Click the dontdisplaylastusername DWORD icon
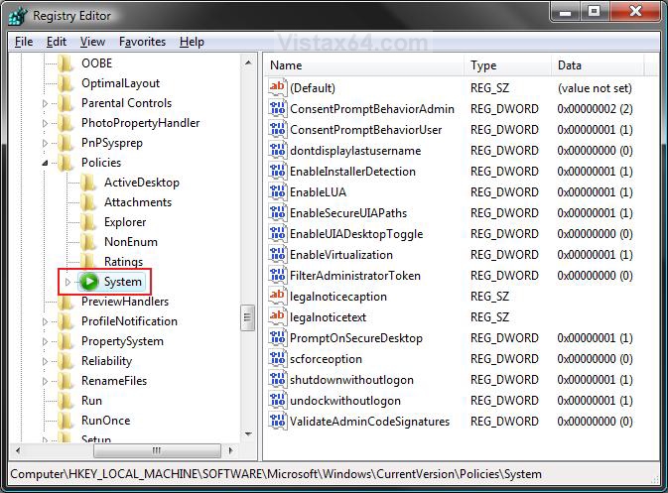668x493 pixels. [x=278, y=151]
